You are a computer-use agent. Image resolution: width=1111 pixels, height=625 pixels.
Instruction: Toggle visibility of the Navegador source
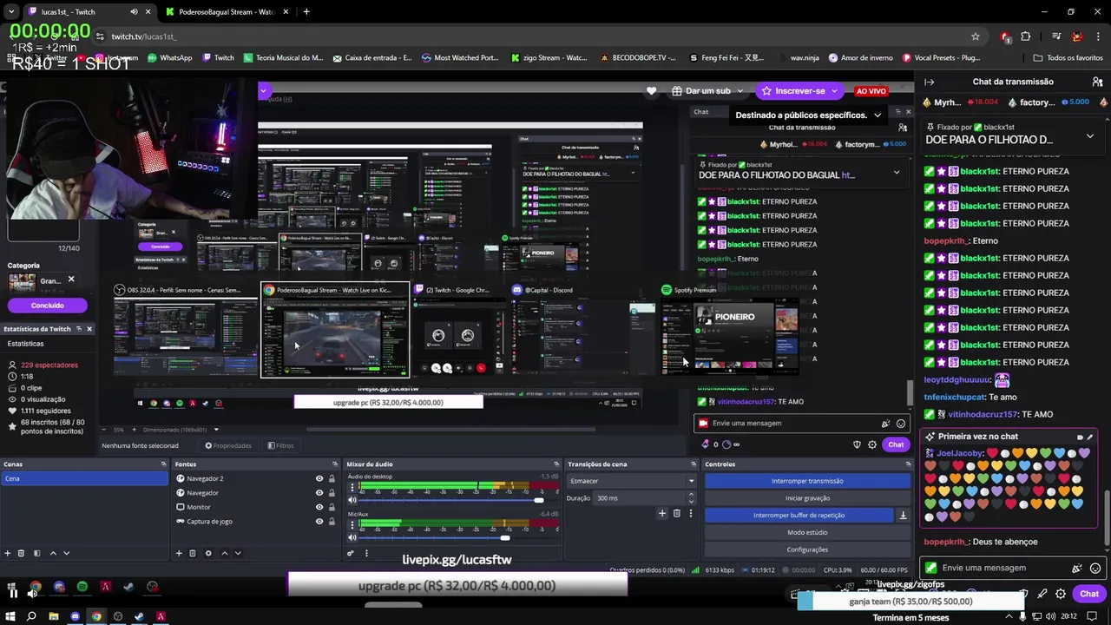point(319,493)
